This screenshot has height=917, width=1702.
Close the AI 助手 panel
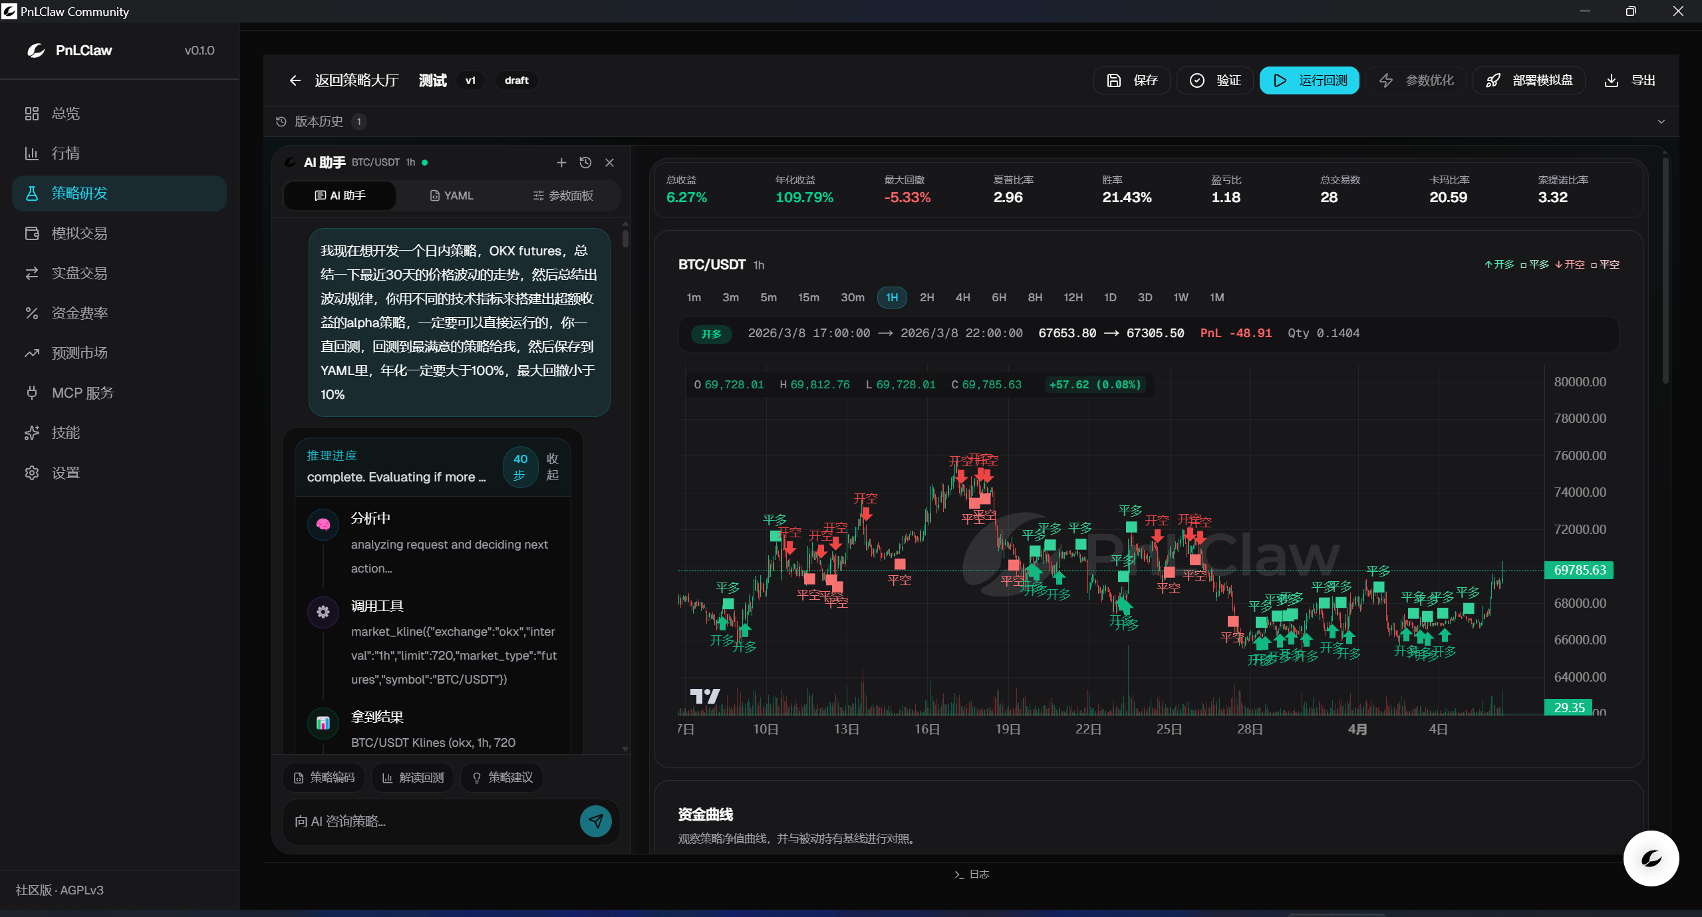pos(609,163)
